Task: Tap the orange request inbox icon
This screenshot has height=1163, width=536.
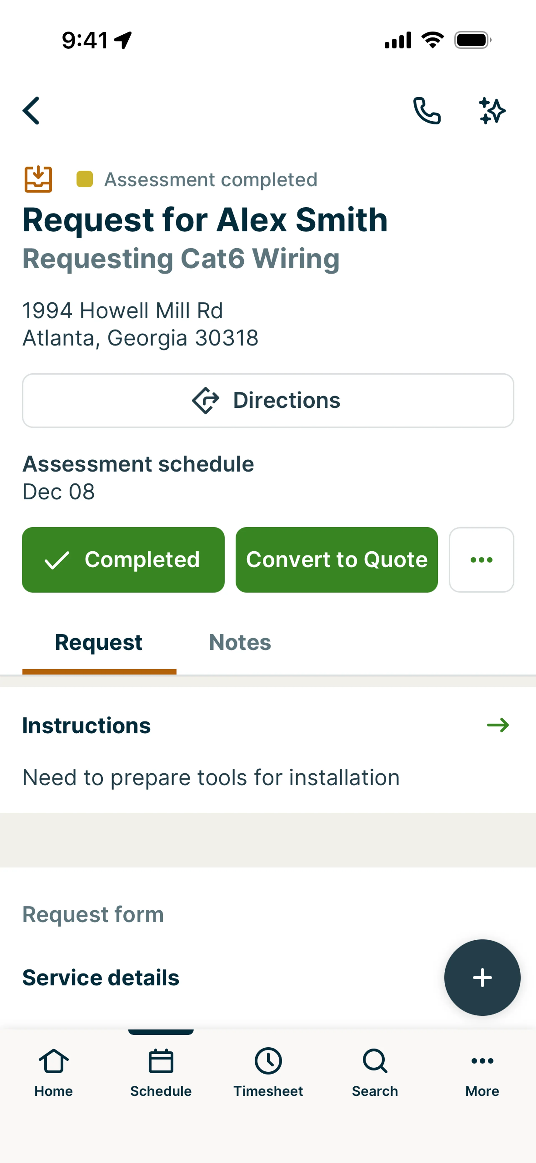Action: tap(38, 179)
